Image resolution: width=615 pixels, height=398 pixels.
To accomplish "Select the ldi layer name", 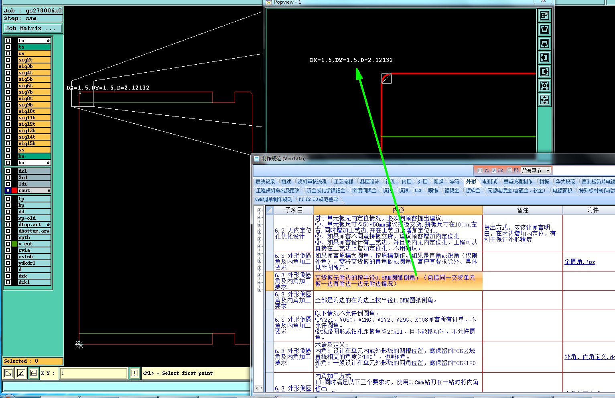I will [34, 184].
